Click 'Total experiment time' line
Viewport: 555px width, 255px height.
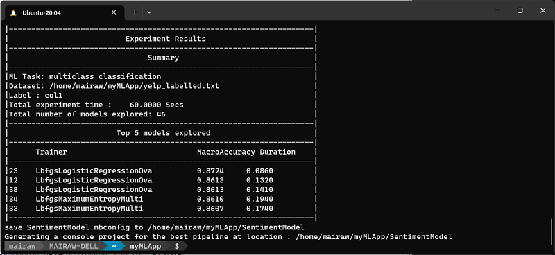(x=96, y=105)
